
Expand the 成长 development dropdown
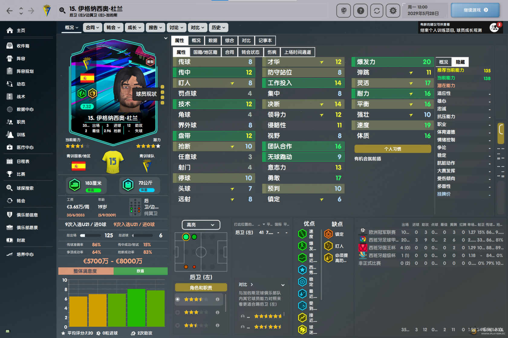tap(135, 27)
